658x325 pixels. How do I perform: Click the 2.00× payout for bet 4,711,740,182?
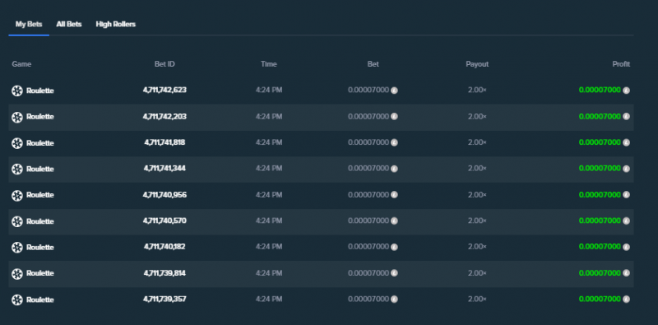pyautogui.click(x=477, y=247)
